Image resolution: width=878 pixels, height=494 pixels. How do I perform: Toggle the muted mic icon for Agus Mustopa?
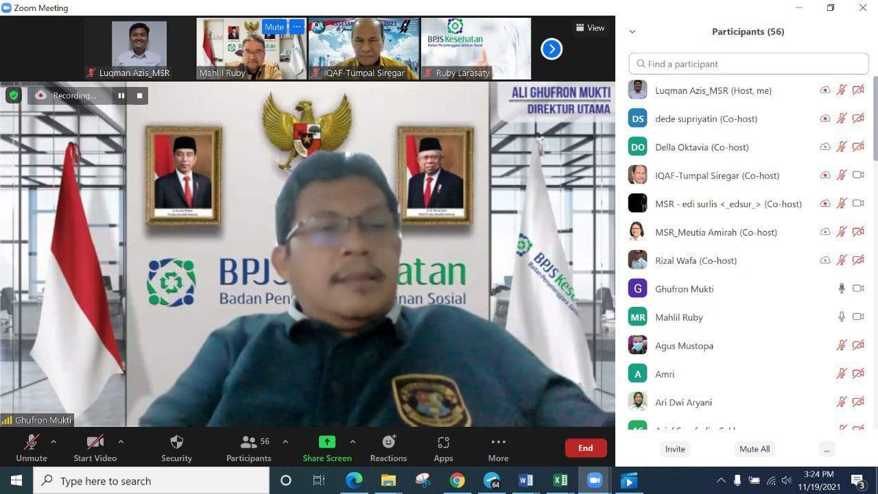[x=842, y=345]
